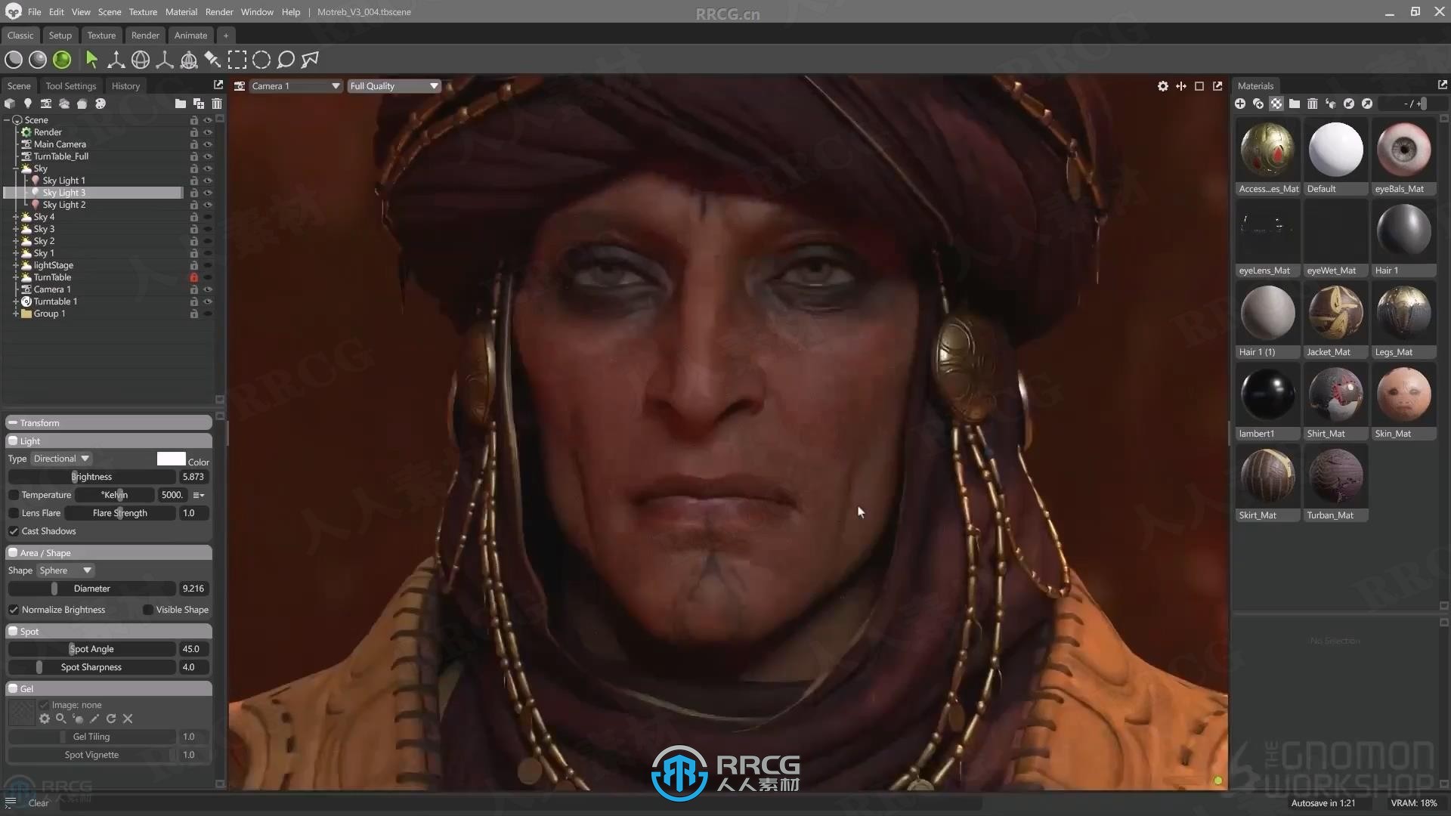Select the green arrow selection tool
Image resolution: width=1451 pixels, height=816 pixels.
(91, 60)
